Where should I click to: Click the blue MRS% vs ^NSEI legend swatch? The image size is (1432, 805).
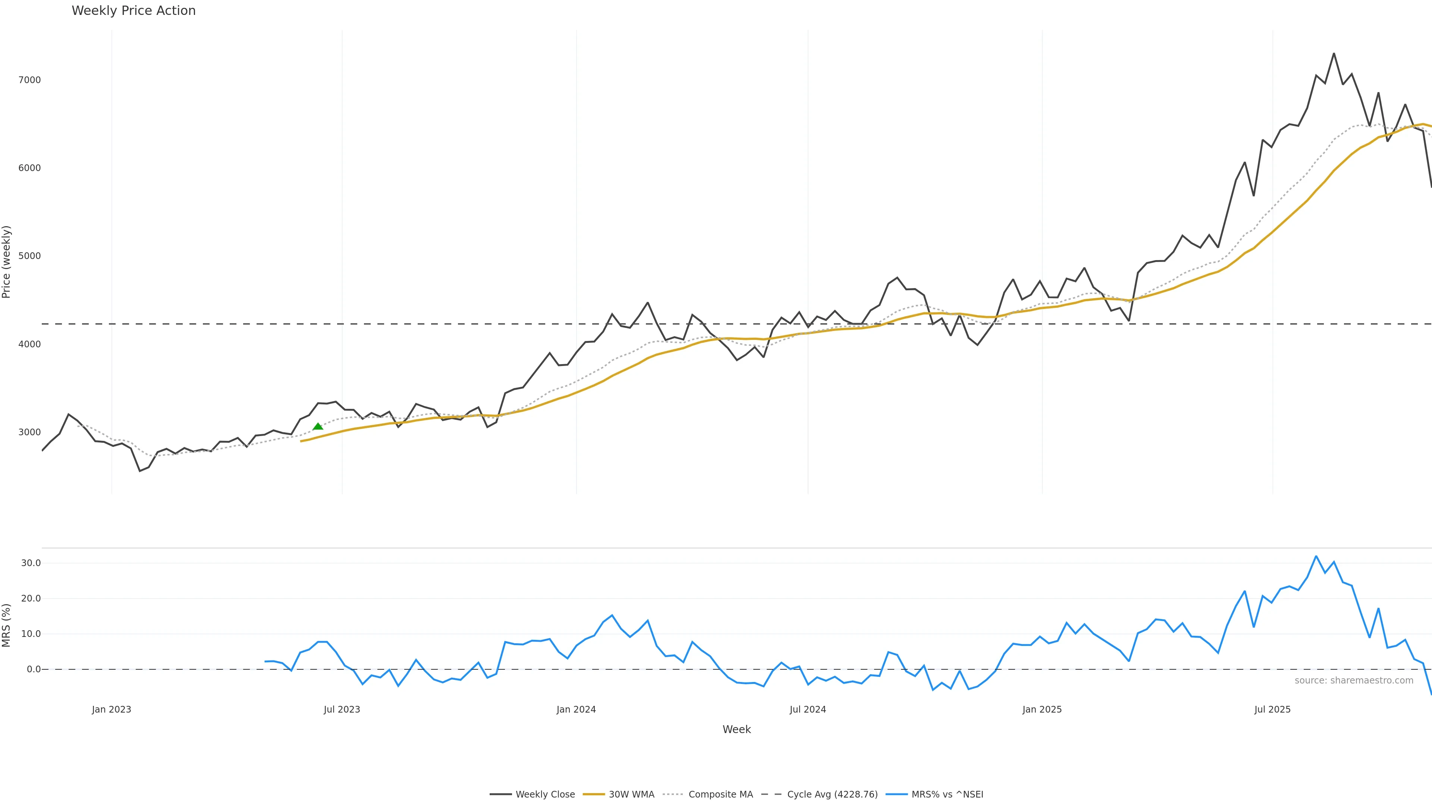(x=896, y=795)
